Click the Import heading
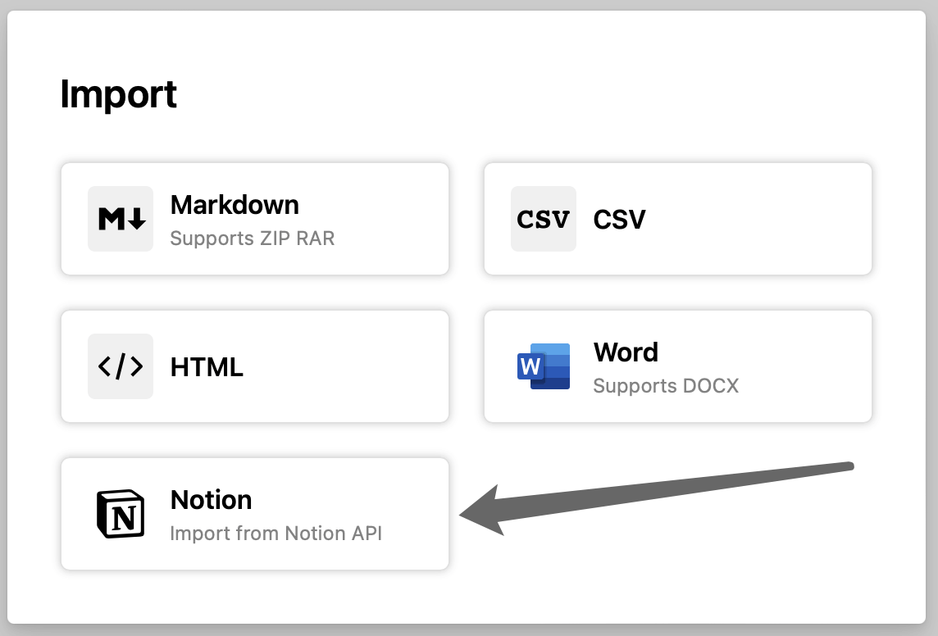Image resolution: width=938 pixels, height=636 pixels. click(x=120, y=94)
